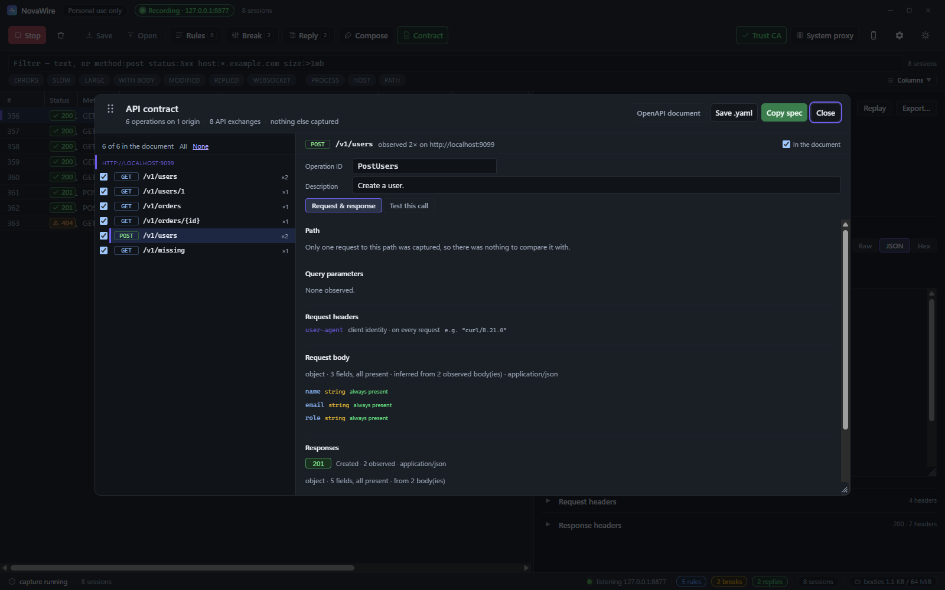Open the settings gear icon
The image size is (945, 590).
click(x=900, y=35)
